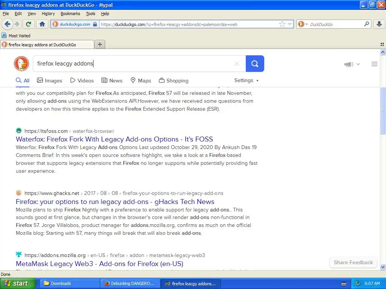386x289 pixels.
Task: Open the History menu
Action: point(48,14)
